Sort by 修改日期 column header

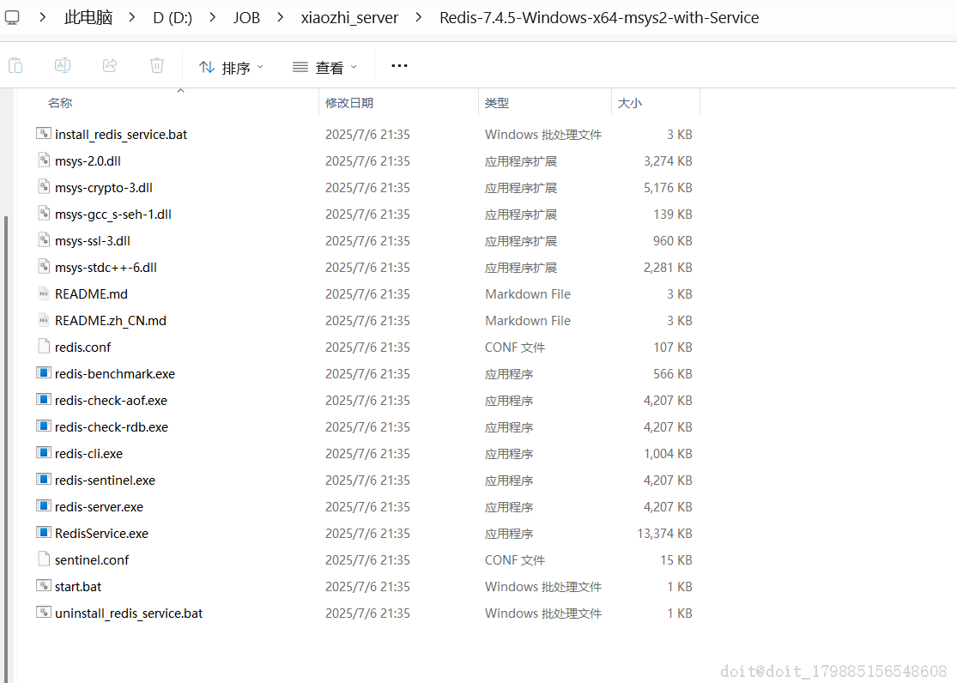[349, 103]
